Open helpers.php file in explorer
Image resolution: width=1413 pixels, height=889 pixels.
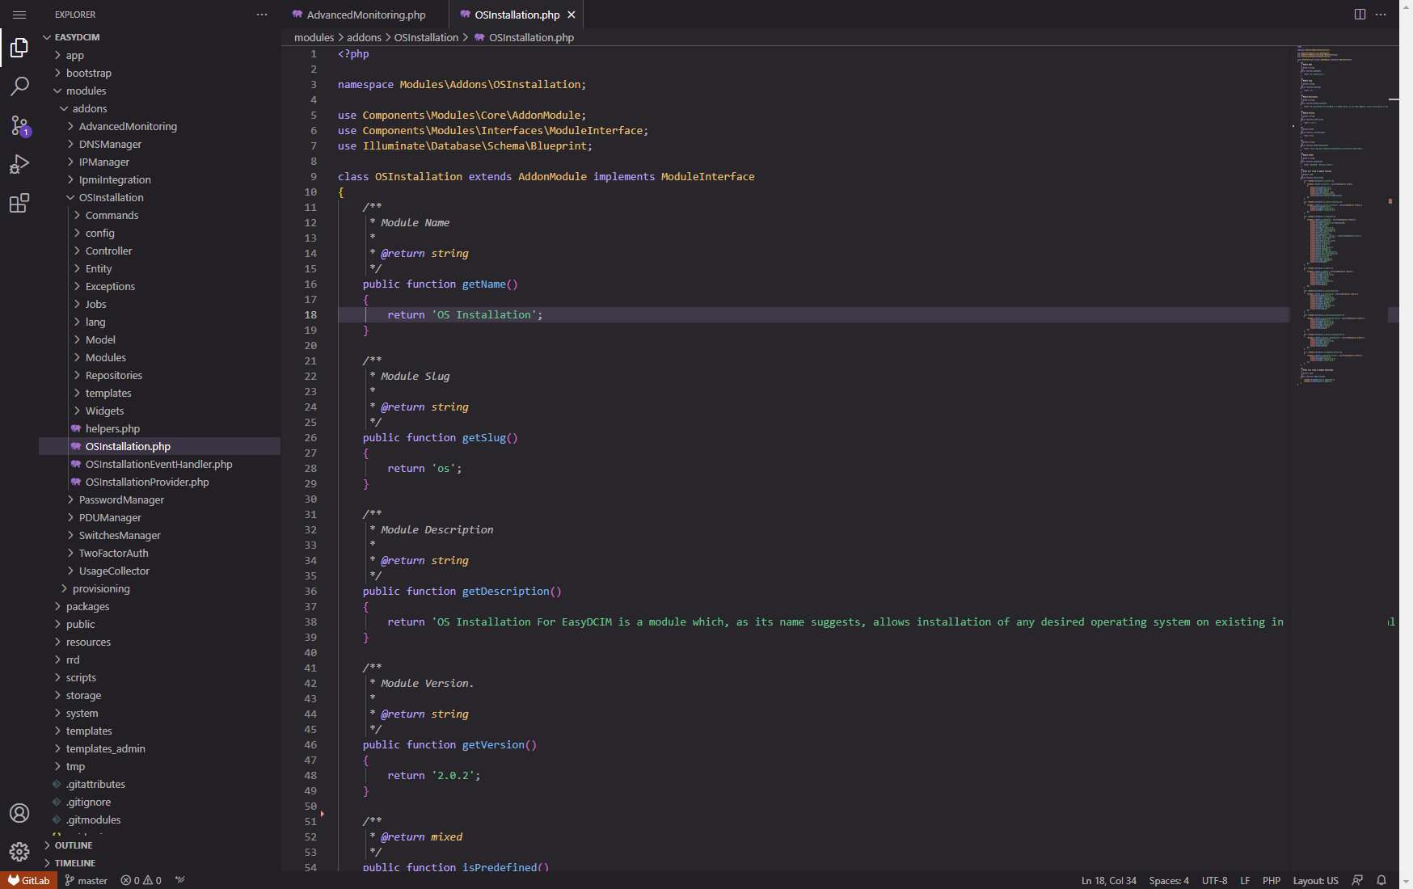pyautogui.click(x=112, y=428)
